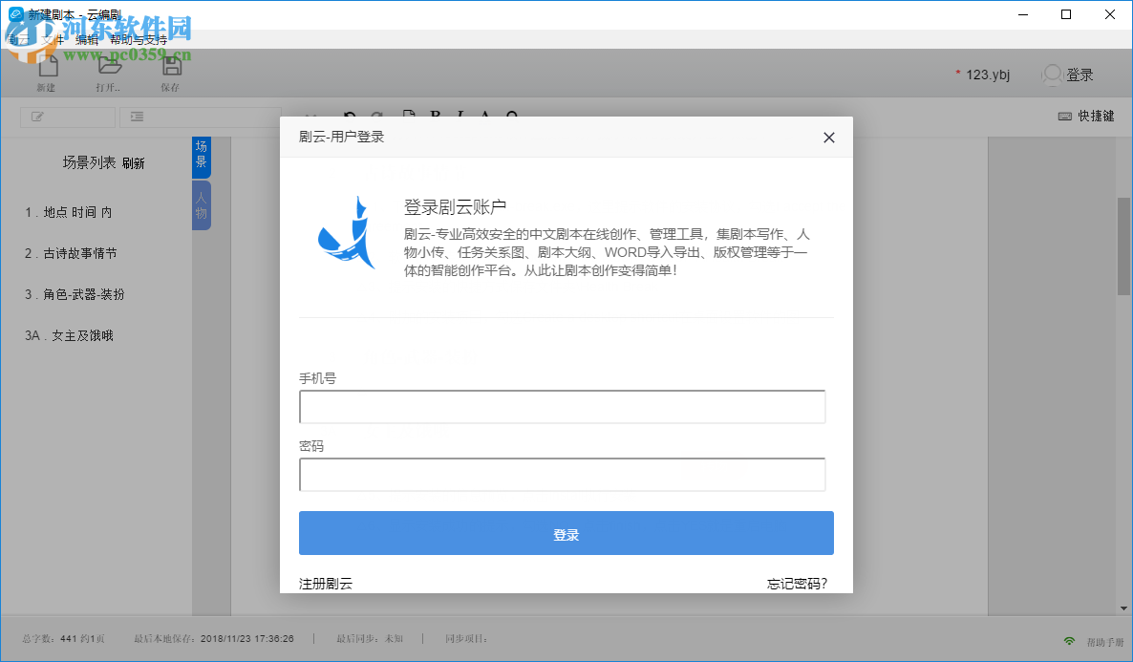This screenshot has height=662, width=1133.
Task: Switch to the 场景 sidebar tab
Action: tap(201, 155)
